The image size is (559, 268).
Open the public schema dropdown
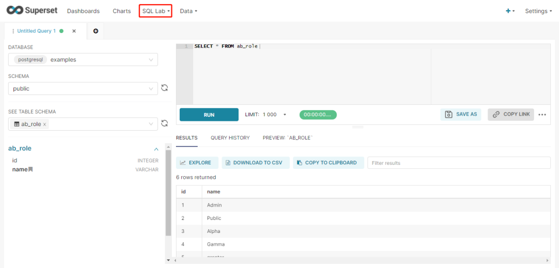click(x=83, y=88)
